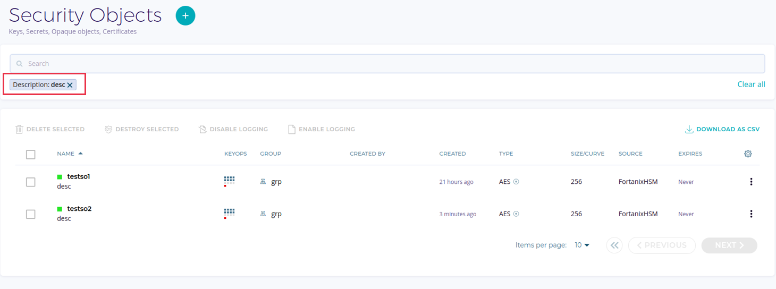Click the Type column header
The image size is (776, 289).
505,154
